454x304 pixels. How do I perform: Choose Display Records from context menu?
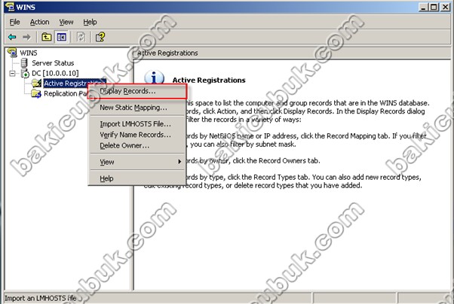pyautogui.click(x=137, y=91)
